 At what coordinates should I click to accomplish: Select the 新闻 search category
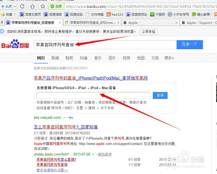(55, 58)
